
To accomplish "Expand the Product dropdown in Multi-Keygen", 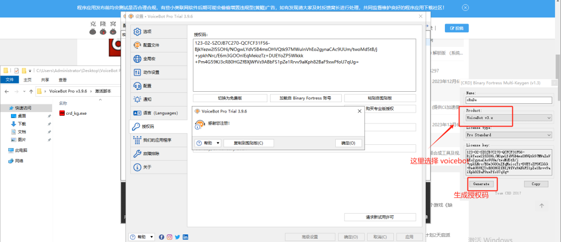I will pyautogui.click(x=509, y=118).
